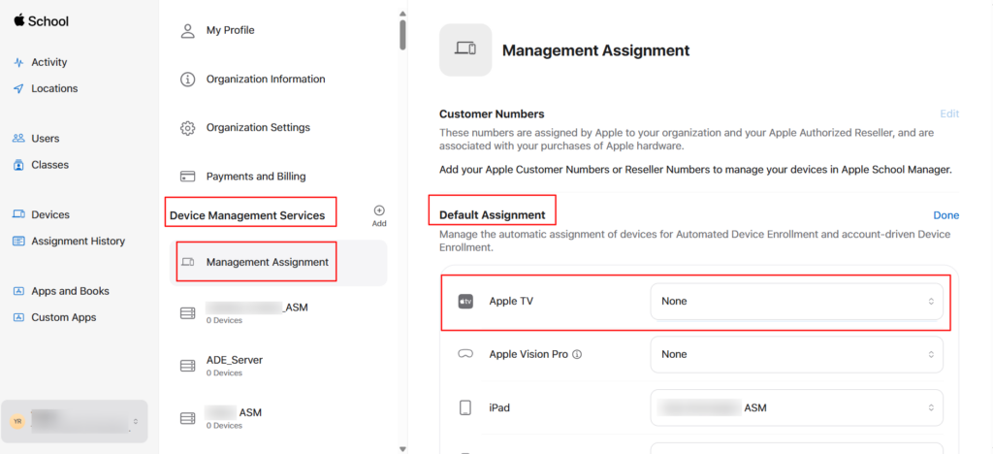Click the scroll down arrow of preferences list
993x454 pixels.
402,448
